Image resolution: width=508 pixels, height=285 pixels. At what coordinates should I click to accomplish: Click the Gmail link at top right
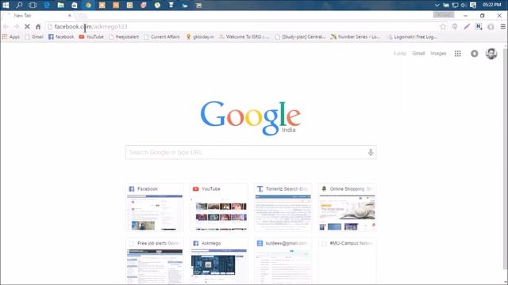tap(418, 54)
